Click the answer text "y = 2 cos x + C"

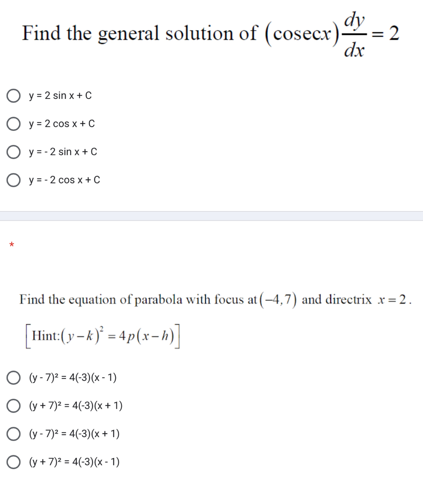pyautogui.click(x=61, y=124)
